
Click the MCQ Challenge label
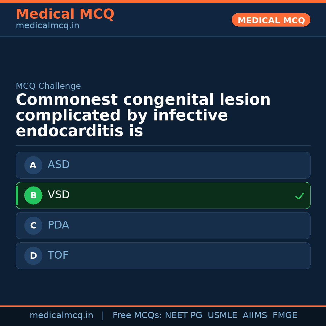(48, 86)
